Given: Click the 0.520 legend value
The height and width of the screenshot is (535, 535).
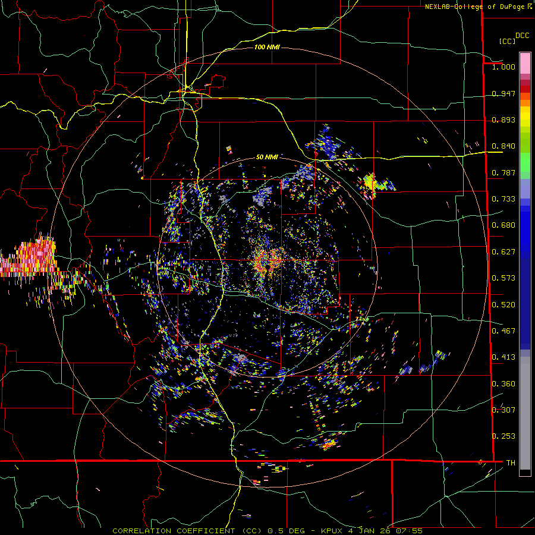Looking at the screenshot, I should (x=503, y=305).
